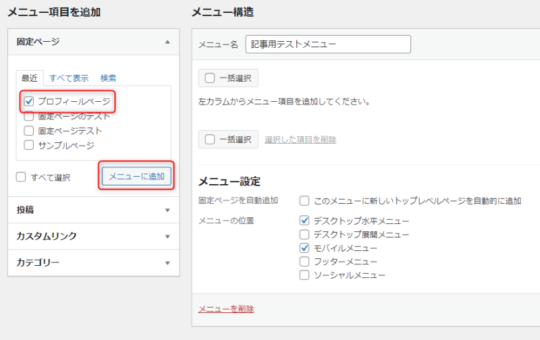Switch to the 検索 tab
The image size is (540, 340).
coord(108,78)
